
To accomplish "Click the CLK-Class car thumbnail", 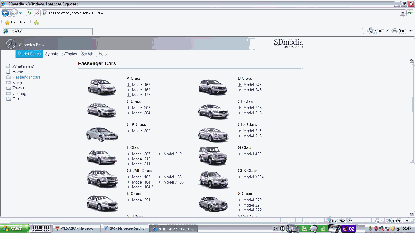I will click(x=102, y=134).
